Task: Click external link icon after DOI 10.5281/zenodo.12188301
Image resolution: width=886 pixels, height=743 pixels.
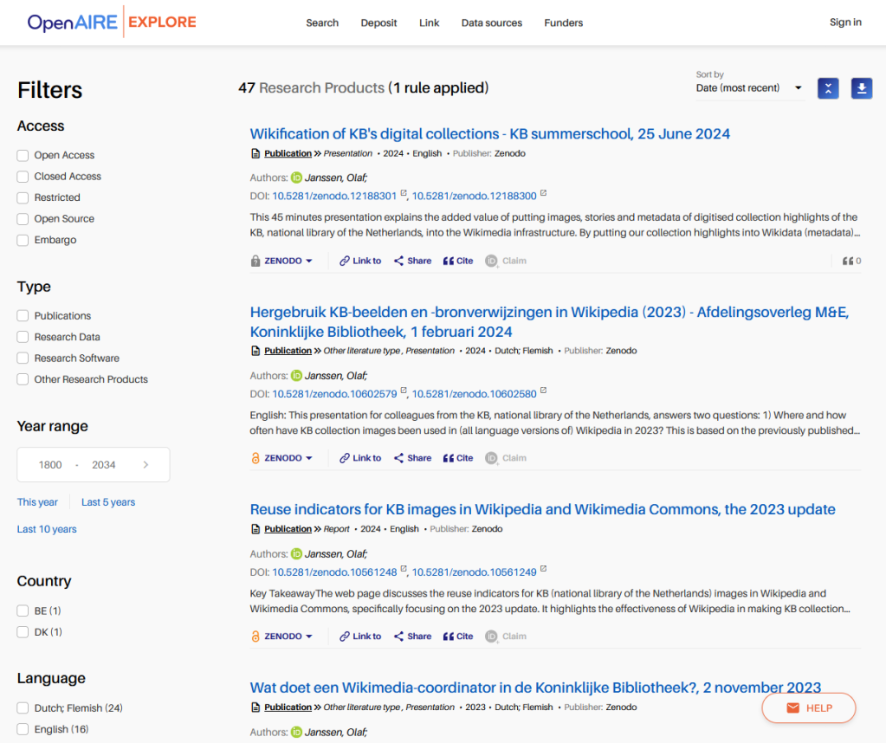Action: pyautogui.click(x=404, y=193)
